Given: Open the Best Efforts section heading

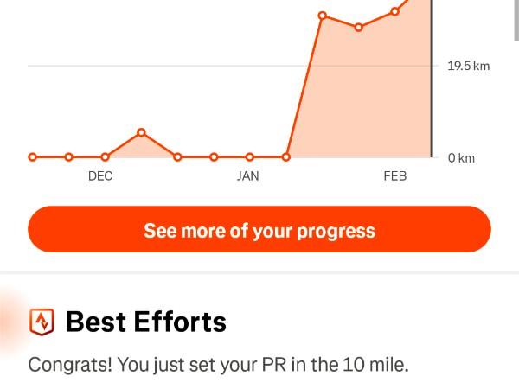Looking at the screenshot, I should click(145, 322).
